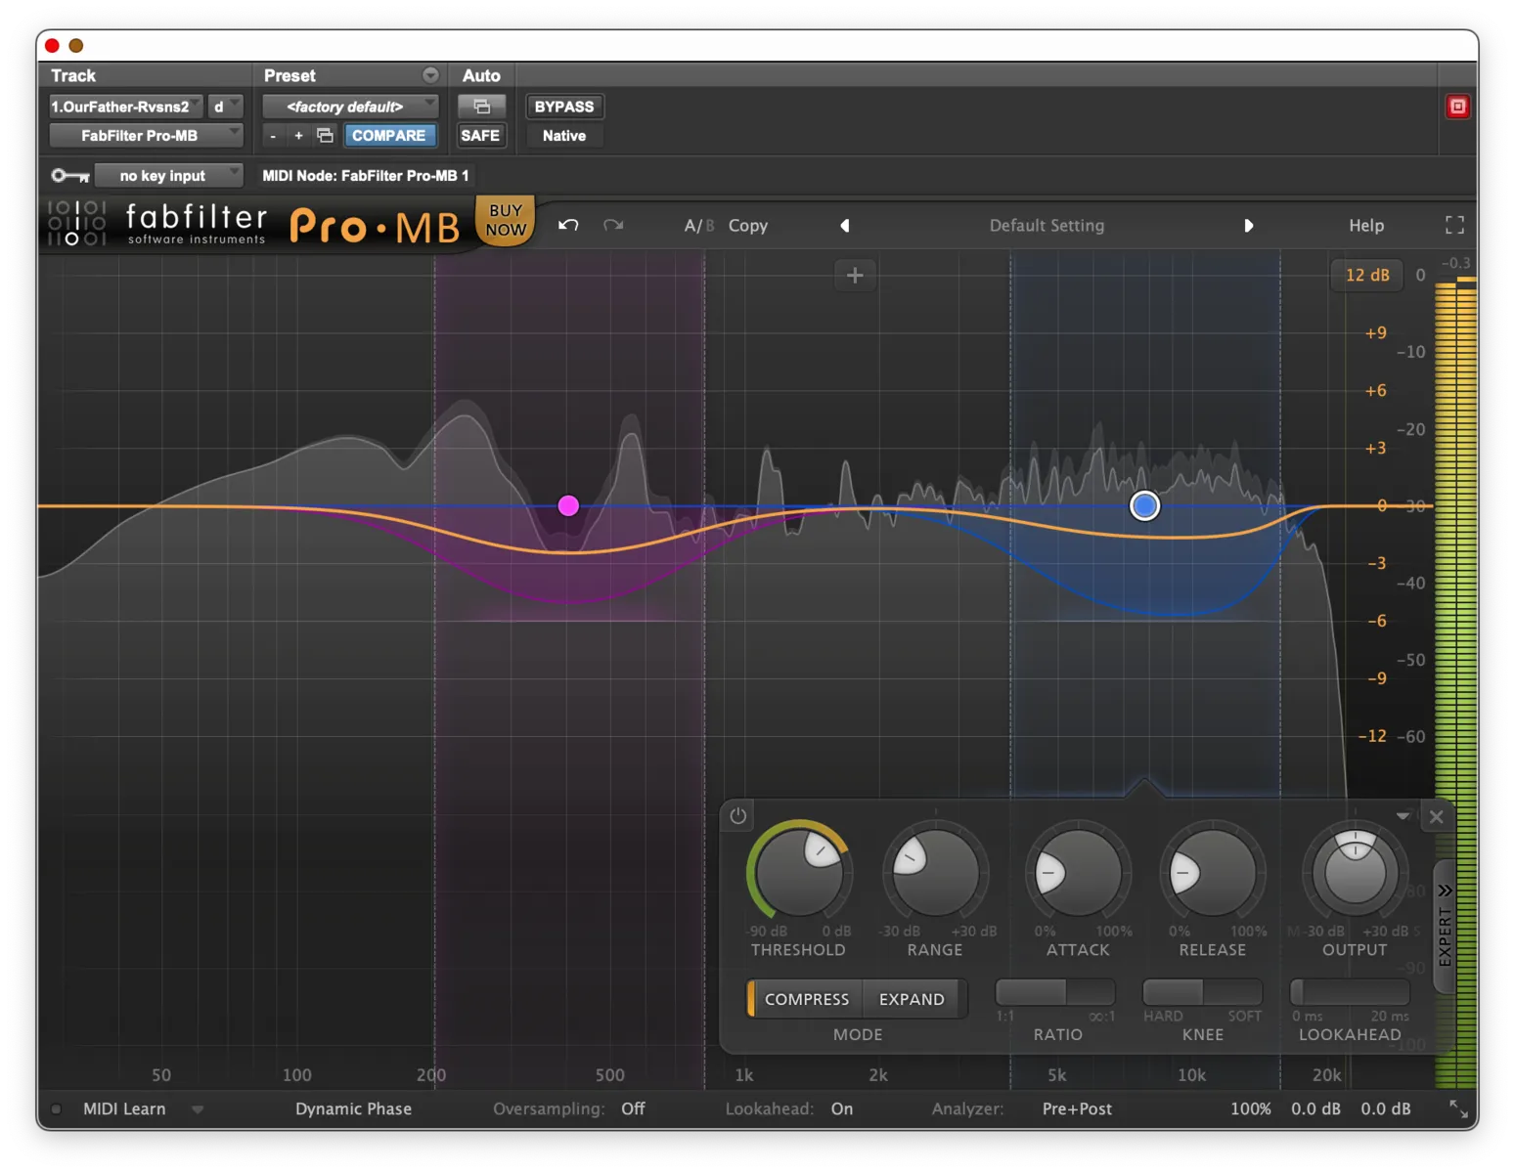Image resolution: width=1515 pixels, height=1173 pixels.
Task: Click the FabFilter logo icon
Action: pos(76,224)
